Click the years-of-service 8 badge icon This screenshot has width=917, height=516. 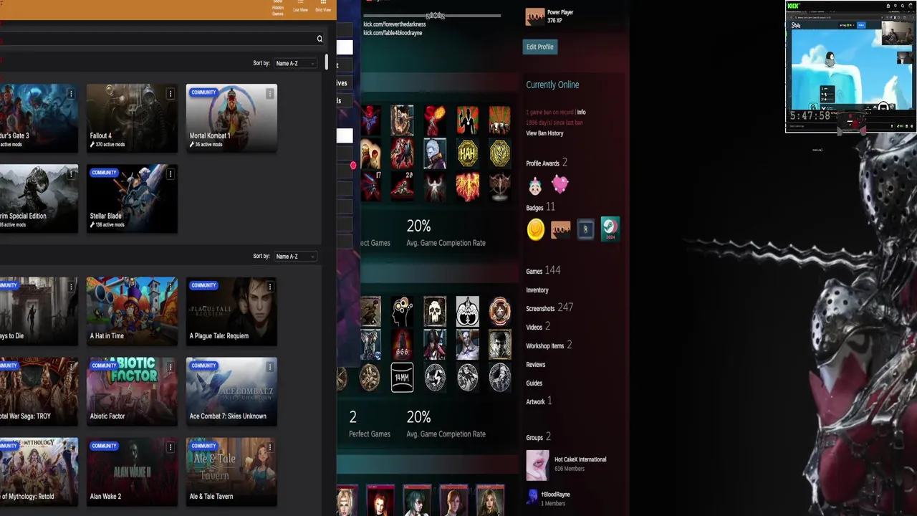tap(585, 229)
